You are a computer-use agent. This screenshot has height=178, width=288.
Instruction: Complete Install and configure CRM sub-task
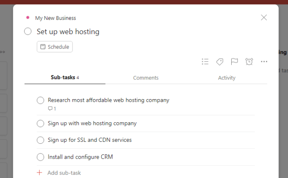click(40, 157)
